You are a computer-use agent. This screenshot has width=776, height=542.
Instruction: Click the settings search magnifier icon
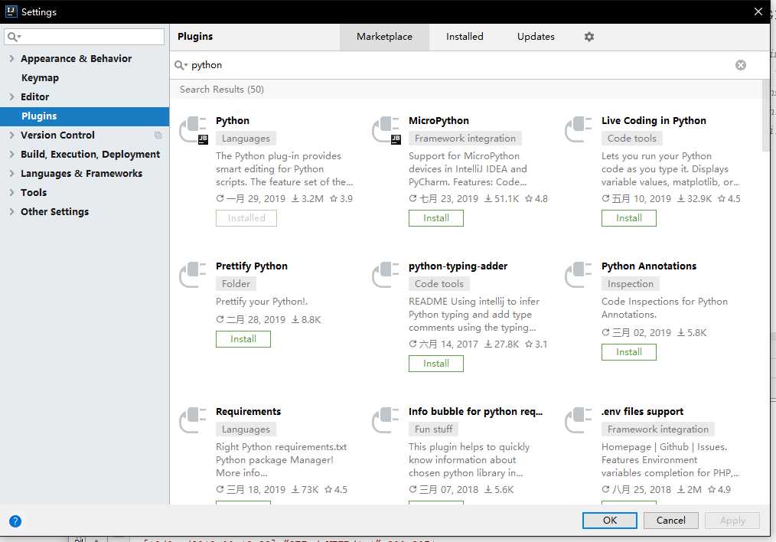click(x=14, y=37)
